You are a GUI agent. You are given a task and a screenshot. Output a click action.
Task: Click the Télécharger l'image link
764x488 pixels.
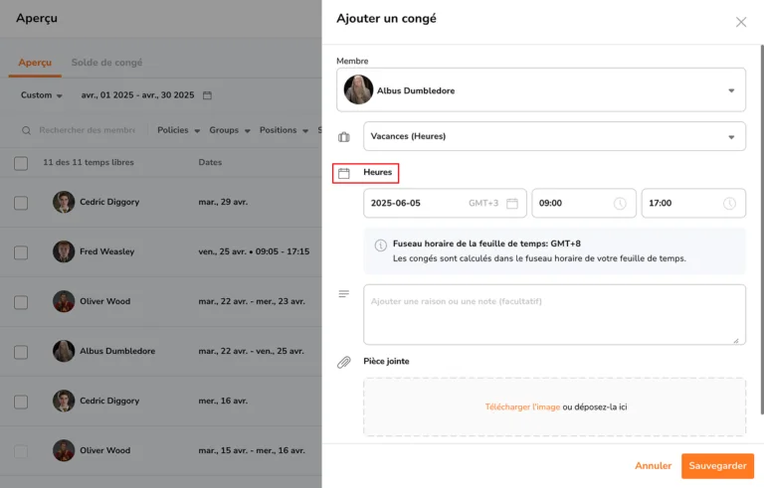click(x=522, y=407)
